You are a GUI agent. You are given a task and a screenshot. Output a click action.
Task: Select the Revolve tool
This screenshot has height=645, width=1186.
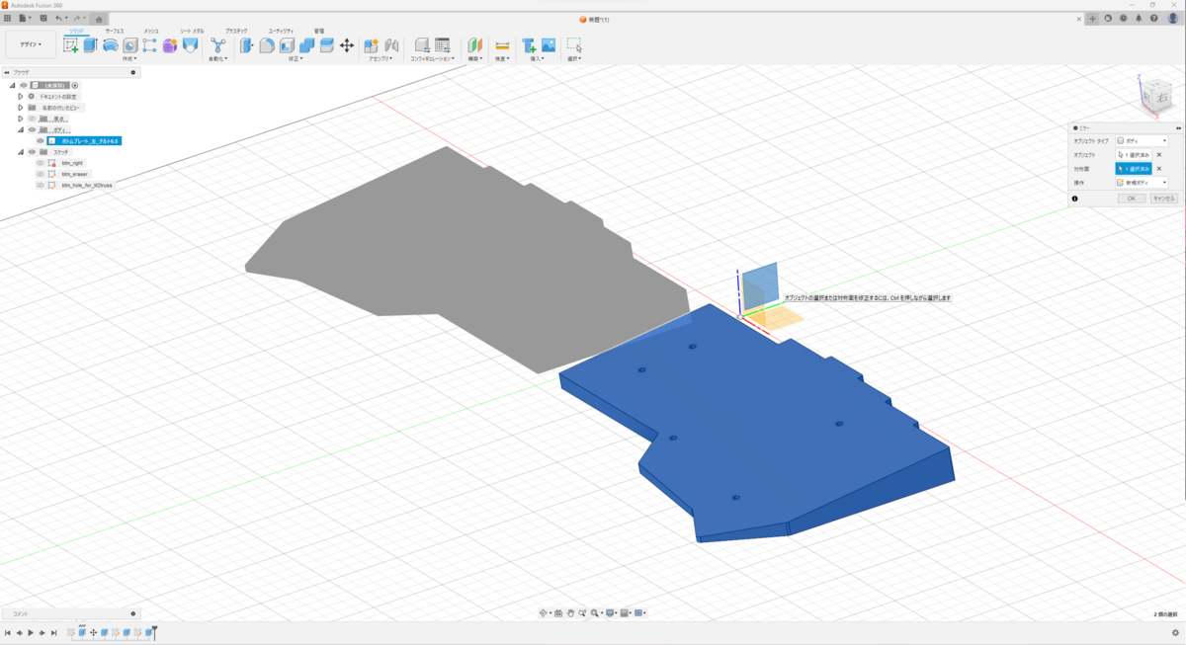(x=111, y=45)
